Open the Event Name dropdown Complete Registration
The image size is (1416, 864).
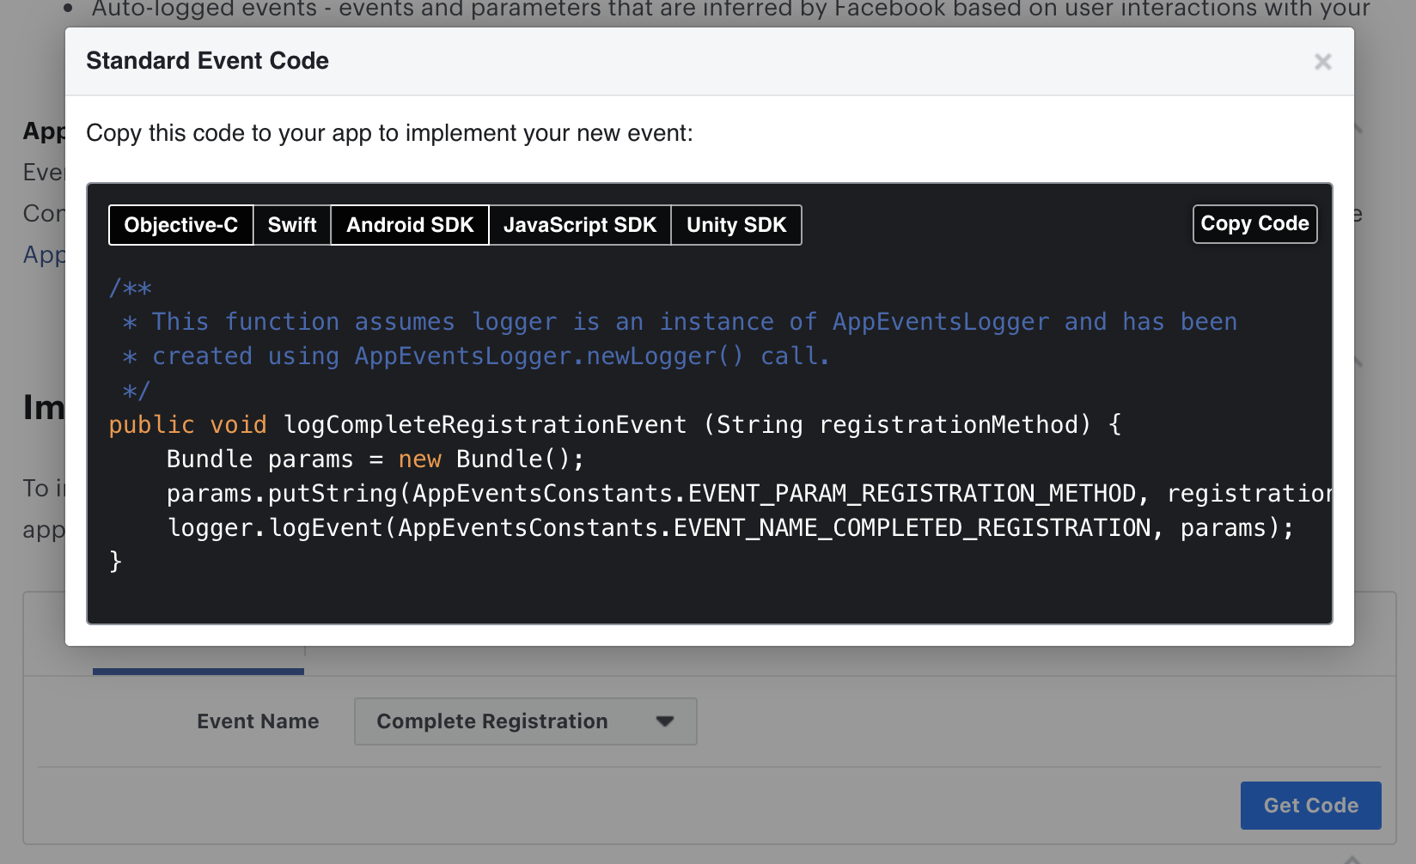point(525,721)
